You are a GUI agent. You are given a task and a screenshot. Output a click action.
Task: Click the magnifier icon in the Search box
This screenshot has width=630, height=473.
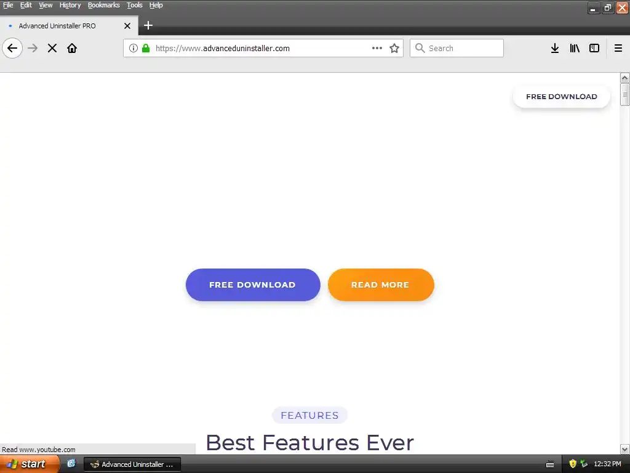point(420,48)
